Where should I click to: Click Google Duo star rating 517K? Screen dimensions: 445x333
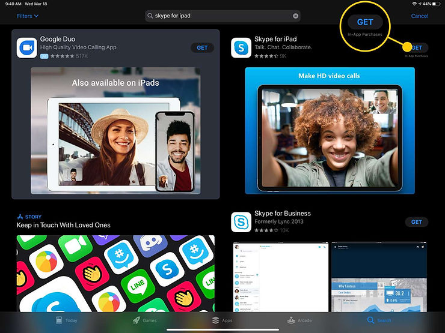69,56
